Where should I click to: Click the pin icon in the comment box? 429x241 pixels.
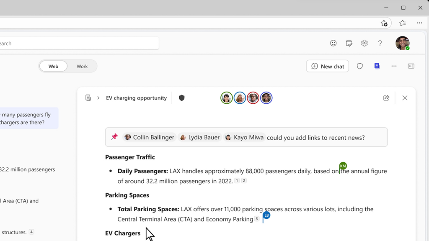coord(114,137)
